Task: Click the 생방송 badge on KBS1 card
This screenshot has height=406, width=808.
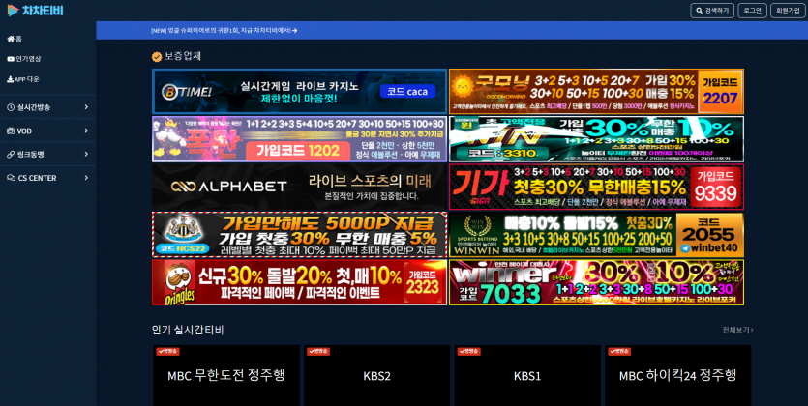Action: (468, 352)
